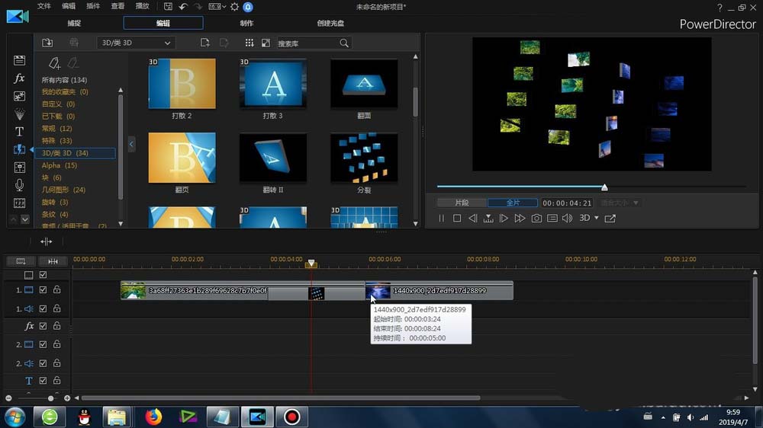The image size is (763, 428).
Task: Click the pause playback button
Action: pyautogui.click(x=441, y=218)
